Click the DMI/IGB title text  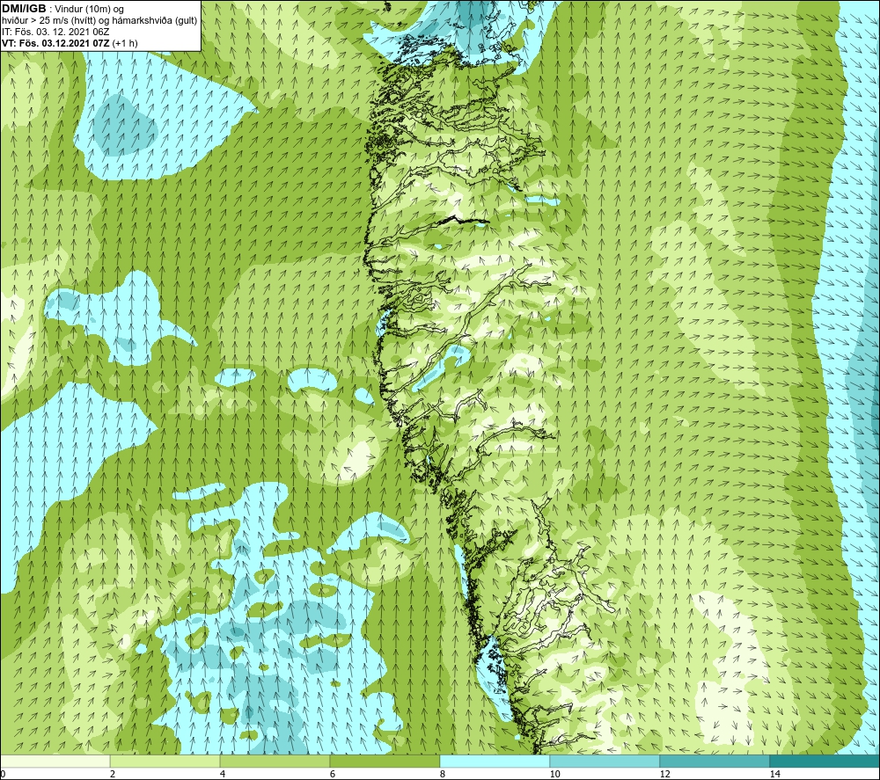[24, 9]
